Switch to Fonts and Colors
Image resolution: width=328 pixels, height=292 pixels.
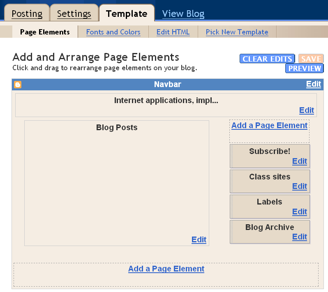pos(113,32)
